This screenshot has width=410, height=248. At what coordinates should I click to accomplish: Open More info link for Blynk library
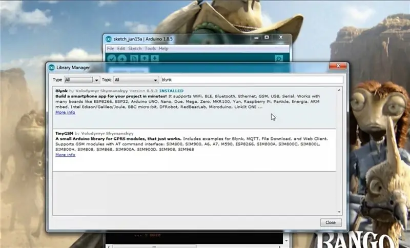(x=66, y=112)
